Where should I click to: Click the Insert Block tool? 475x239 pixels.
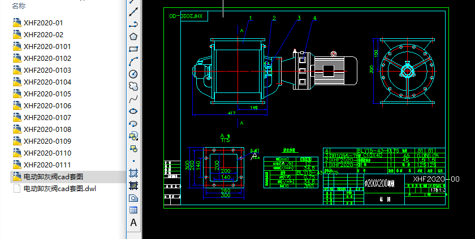point(133,136)
